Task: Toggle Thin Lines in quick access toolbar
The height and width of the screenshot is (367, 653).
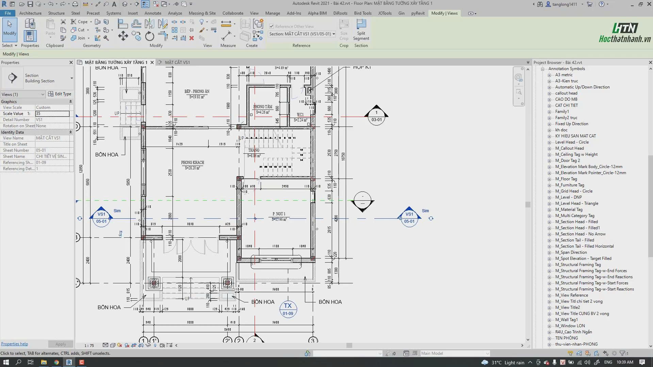Action: point(145,4)
